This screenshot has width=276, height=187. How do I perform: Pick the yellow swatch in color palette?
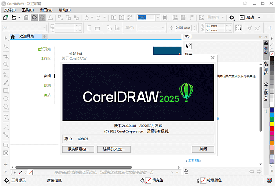[272, 125]
